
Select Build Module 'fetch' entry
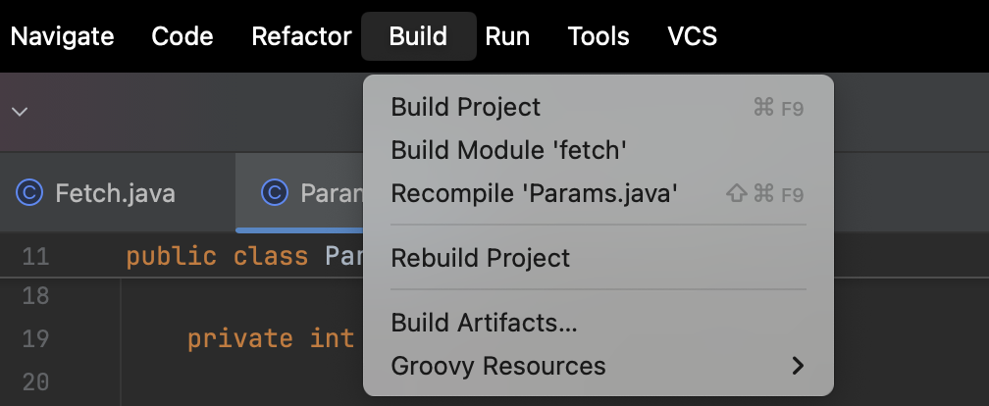point(508,150)
